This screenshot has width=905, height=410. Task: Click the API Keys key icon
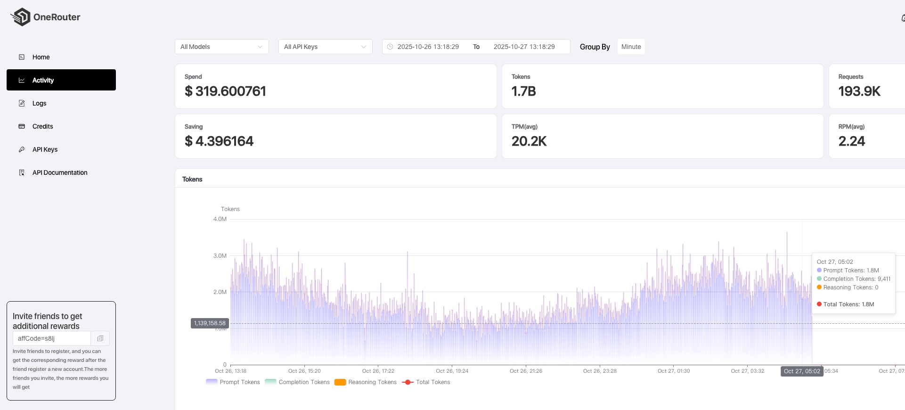point(22,149)
